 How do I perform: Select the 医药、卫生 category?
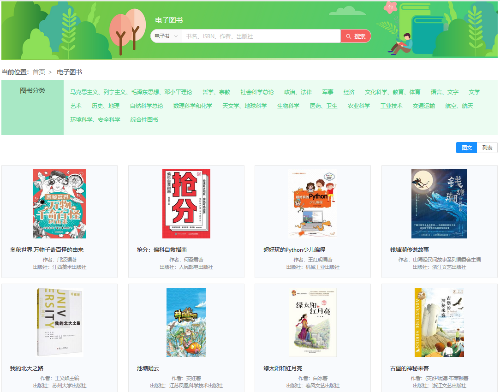pyautogui.click(x=324, y=106)
